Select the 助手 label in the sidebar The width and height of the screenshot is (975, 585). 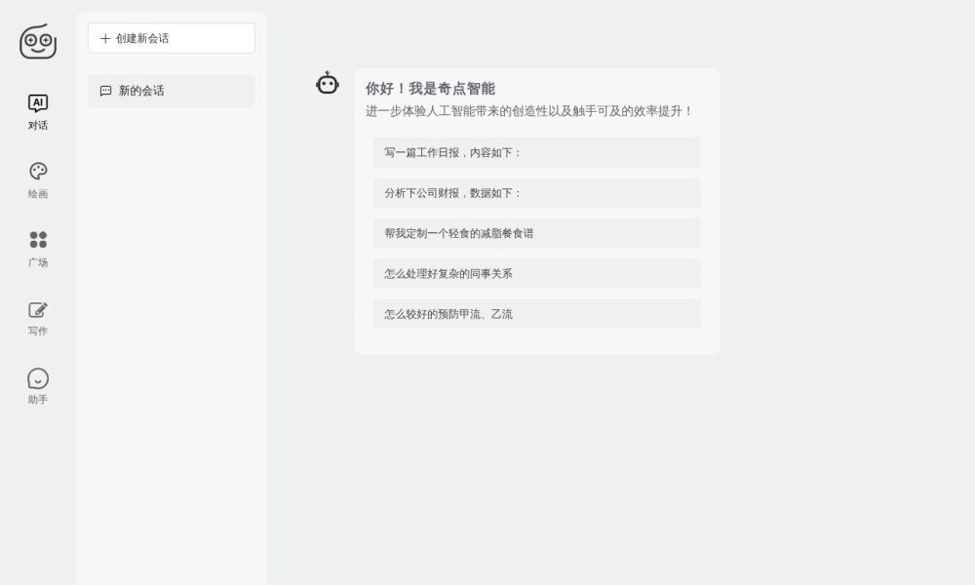point(37,400)
